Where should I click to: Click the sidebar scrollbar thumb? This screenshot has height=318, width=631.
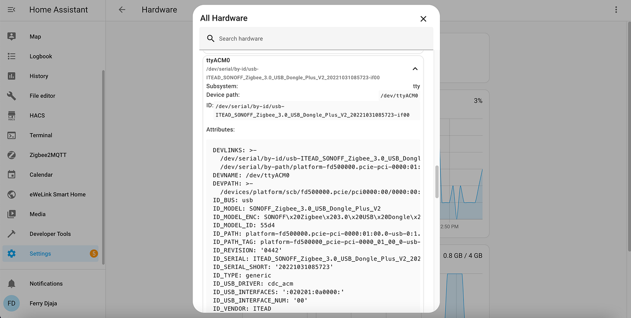(103, 167)
